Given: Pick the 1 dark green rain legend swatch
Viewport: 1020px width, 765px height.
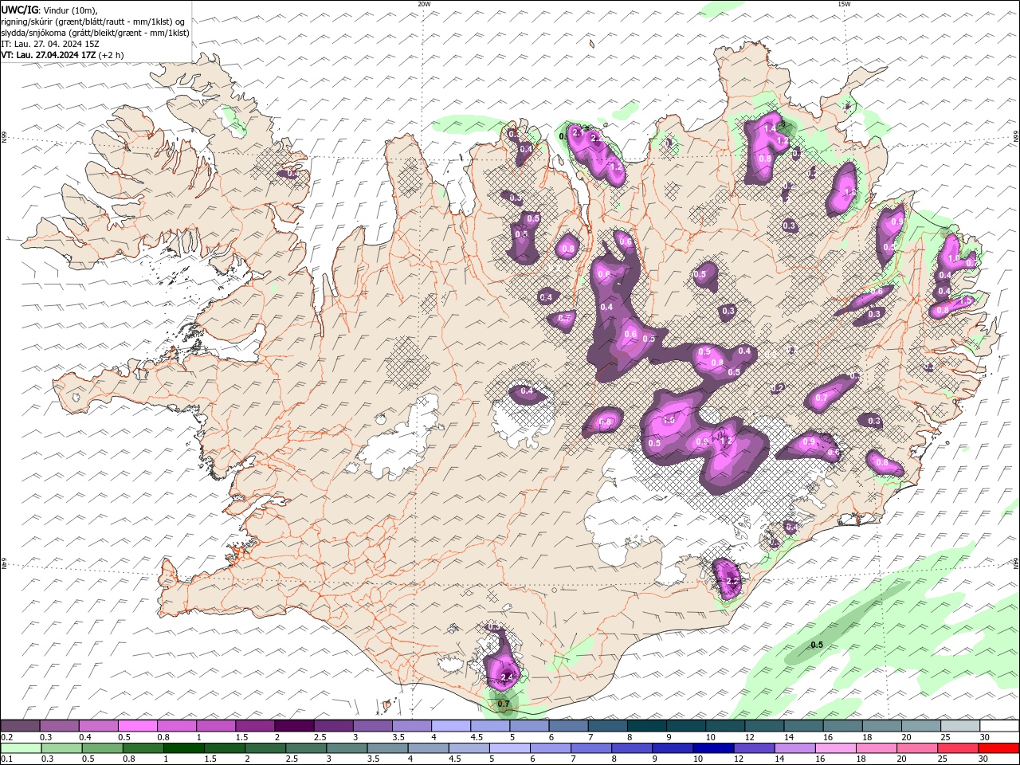Looking at the screenshot, I should click(183, 748).
